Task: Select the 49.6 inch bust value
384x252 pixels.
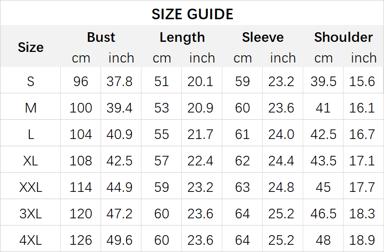Action: (x=120, y=239)
